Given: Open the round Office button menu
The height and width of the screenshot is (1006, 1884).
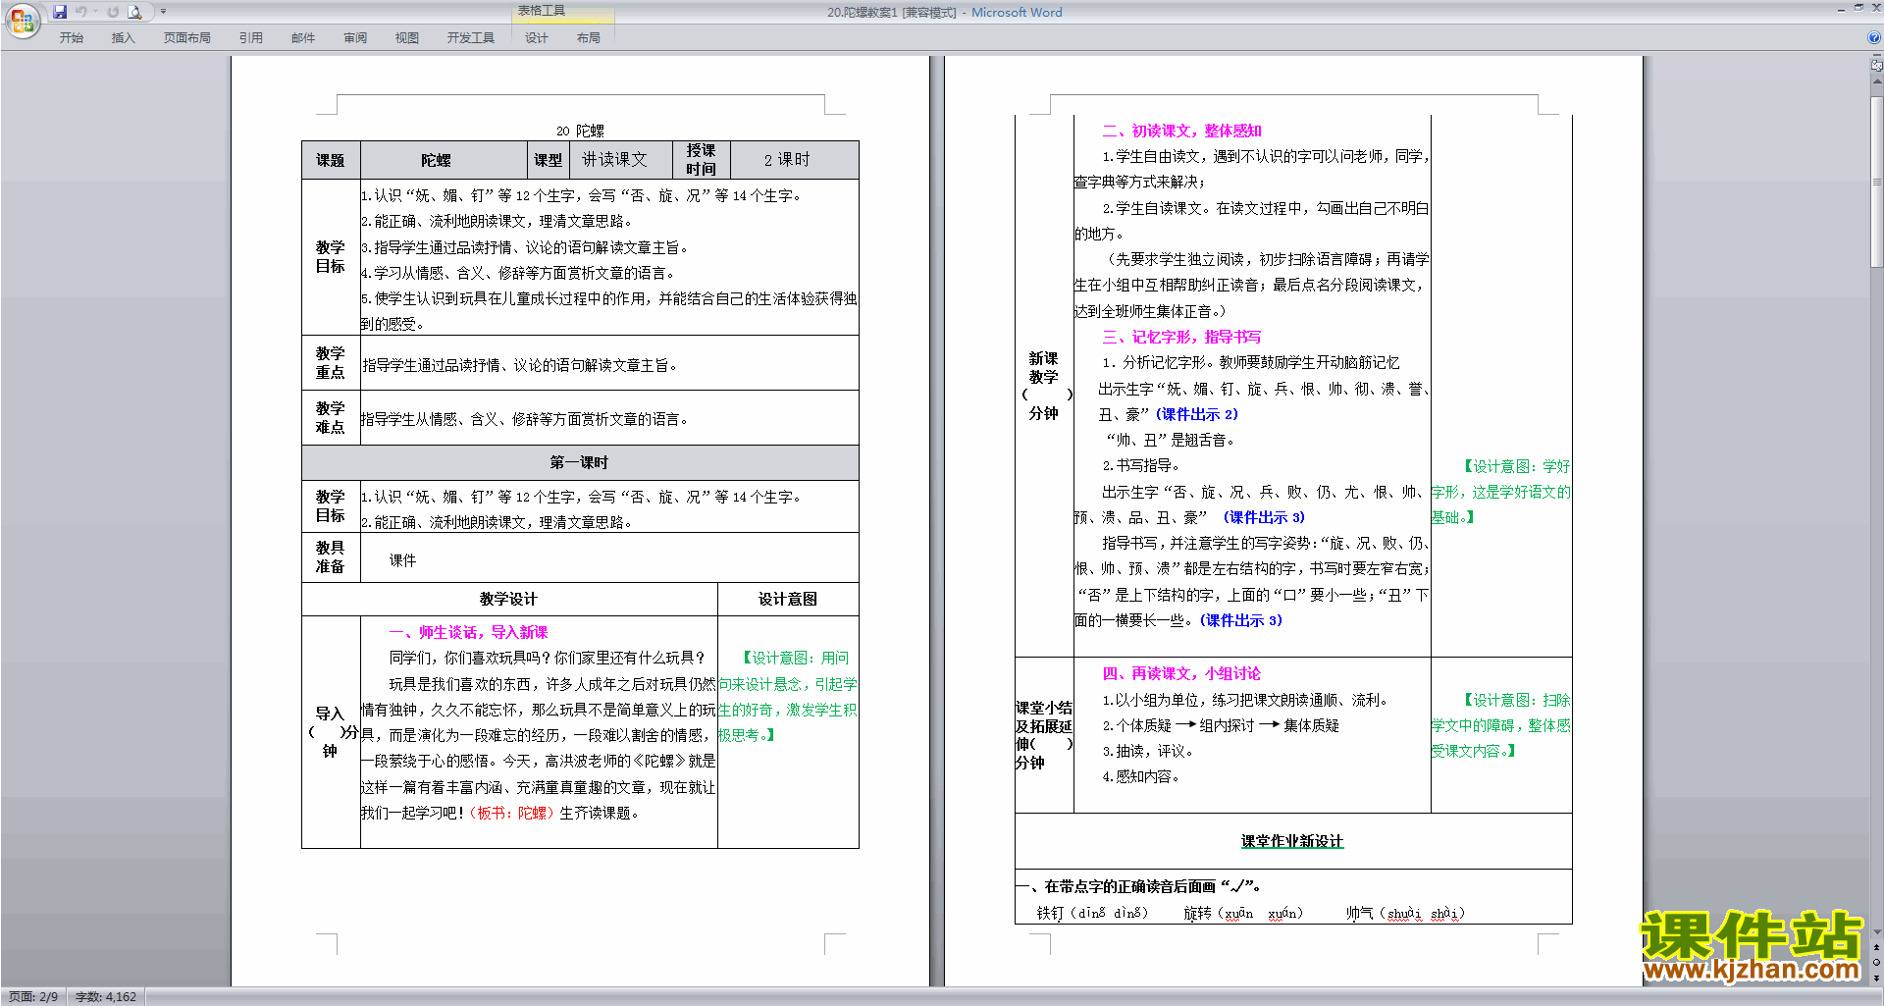Looking at the screenshot, I should tap(22, 20).
